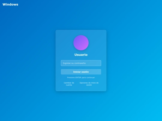The width and height of the screenshot is (162, 121).
Task: Click the "Presione ENTER para continuar" hint
Action: 81,77
